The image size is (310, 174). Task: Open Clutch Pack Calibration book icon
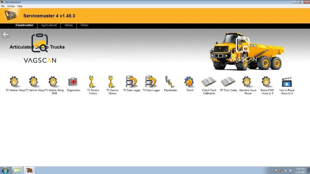(209, 82)
